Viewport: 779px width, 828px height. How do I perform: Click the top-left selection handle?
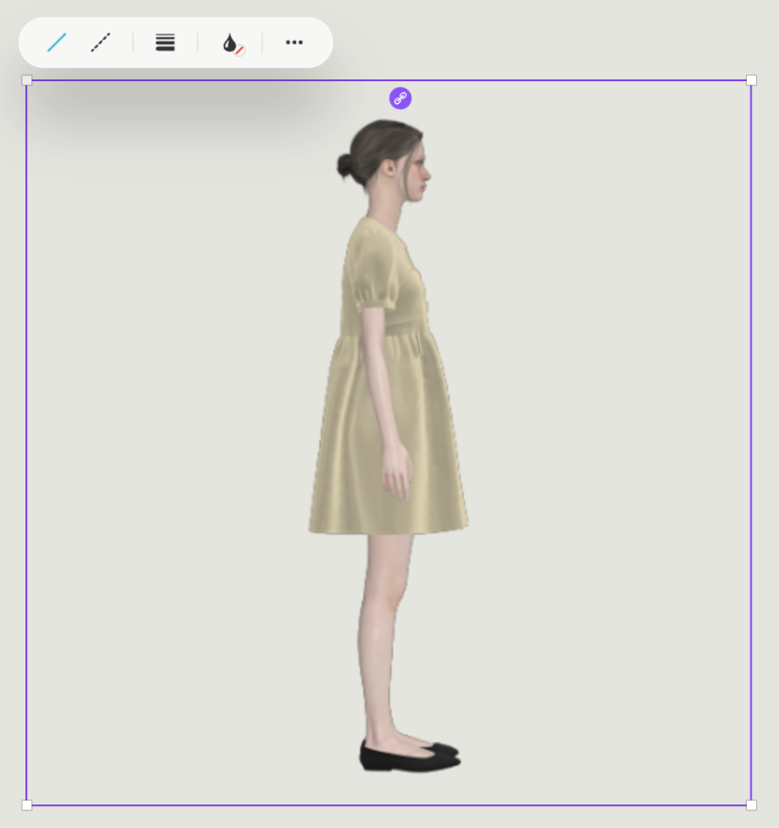point(27,79)
